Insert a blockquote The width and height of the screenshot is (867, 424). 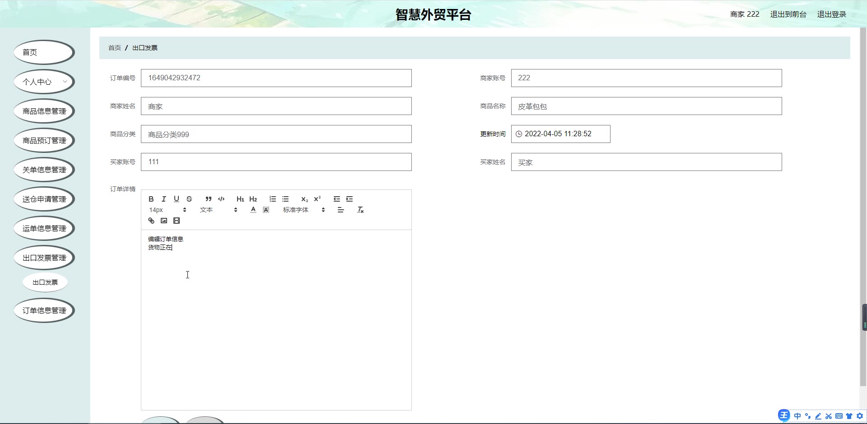209,199
